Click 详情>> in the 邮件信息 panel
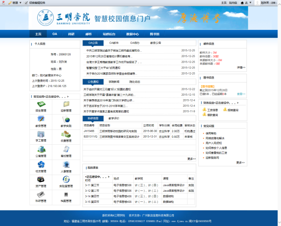The width and height of the screenshot is (281, 226). 241,68
